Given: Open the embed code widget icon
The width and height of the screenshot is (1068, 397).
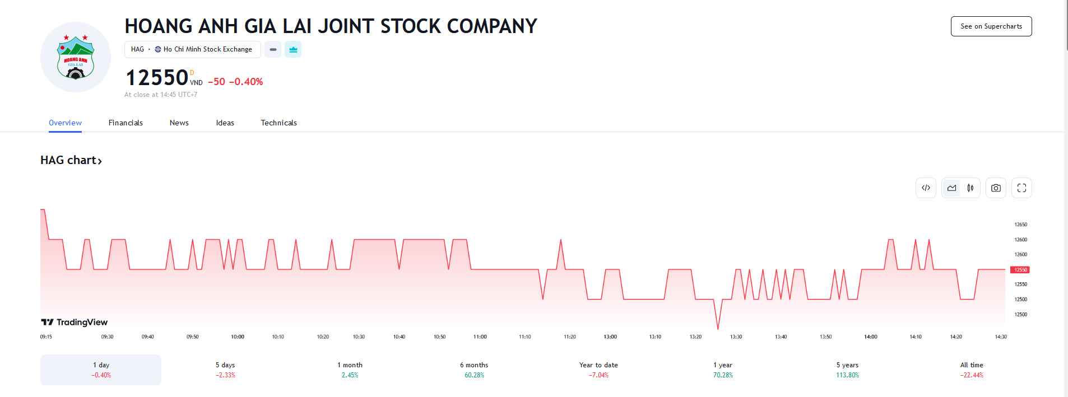Looking at the screenshot, I should pyautogui.click(x=926, y=188).
